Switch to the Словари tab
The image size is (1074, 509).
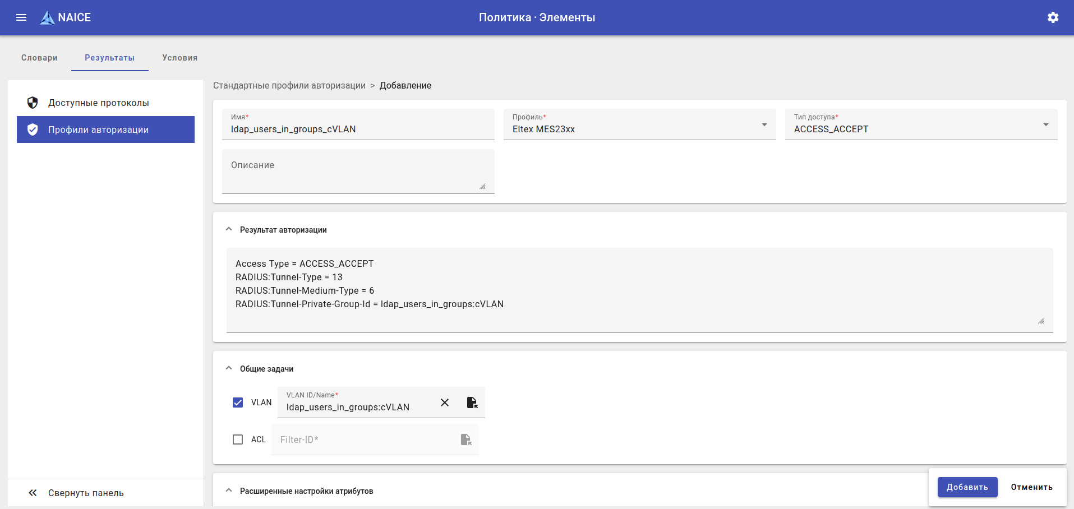click(x=39, y=58)
